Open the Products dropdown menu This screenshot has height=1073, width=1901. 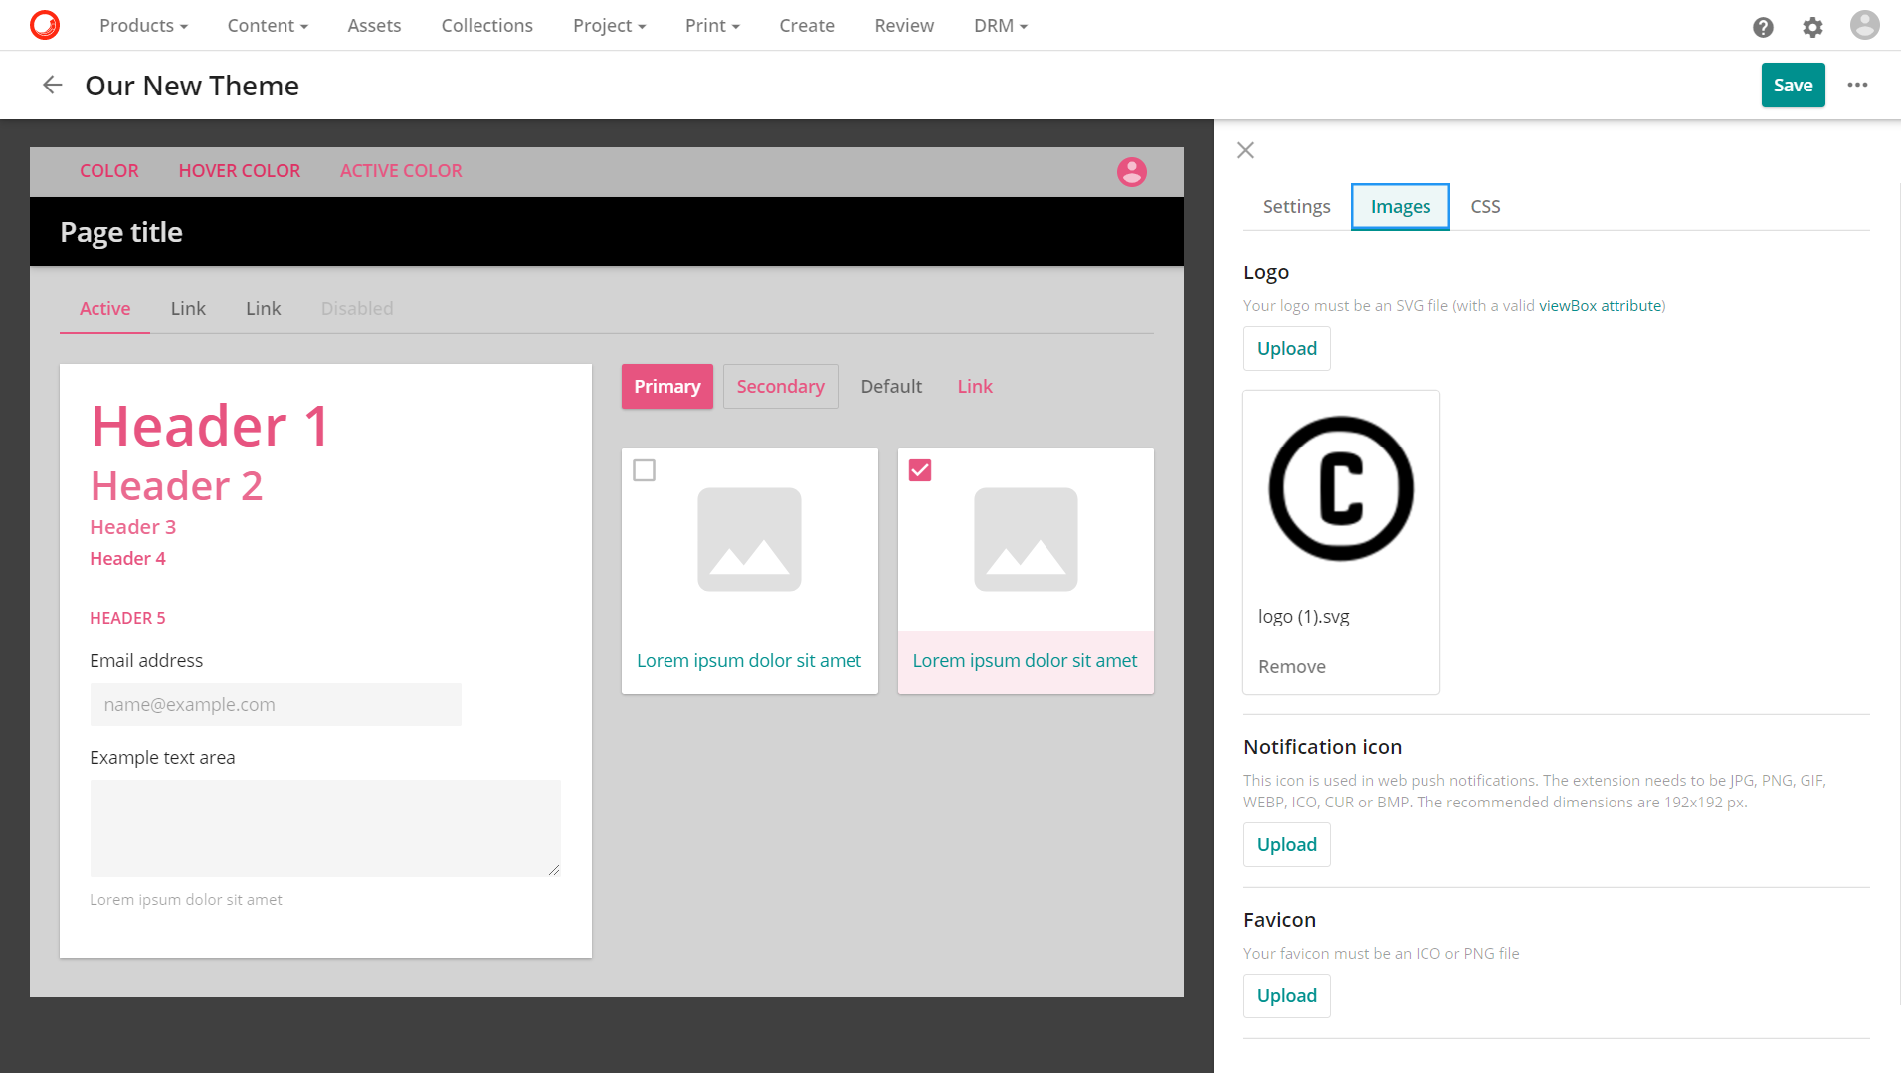tap(142, 25)
